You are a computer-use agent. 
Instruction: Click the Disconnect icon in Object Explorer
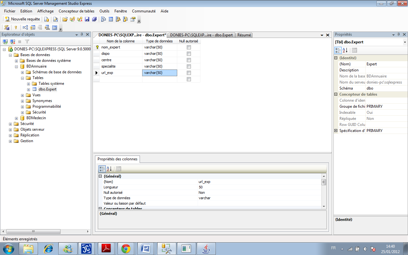12,41
